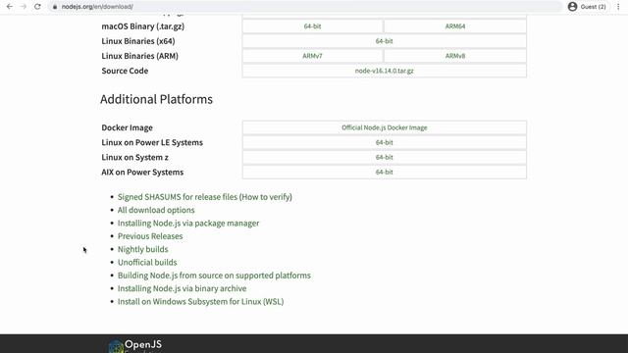Download Linux on Power LE Systems 64-bit
The image size is (628, 353).
click(x=384, y=142)
